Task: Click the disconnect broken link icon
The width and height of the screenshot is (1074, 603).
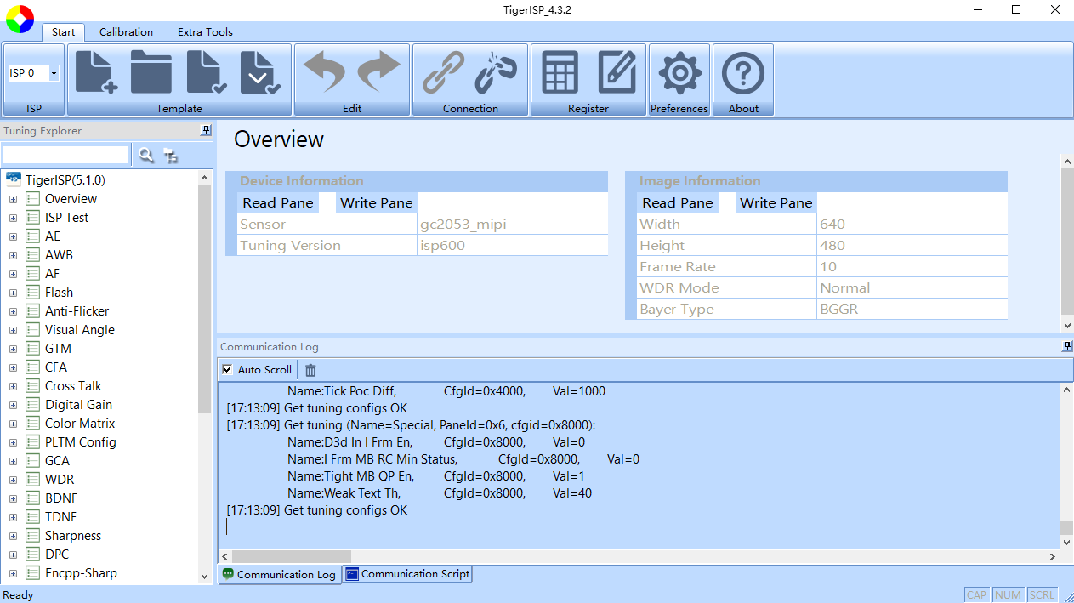Action: [496, 72]
